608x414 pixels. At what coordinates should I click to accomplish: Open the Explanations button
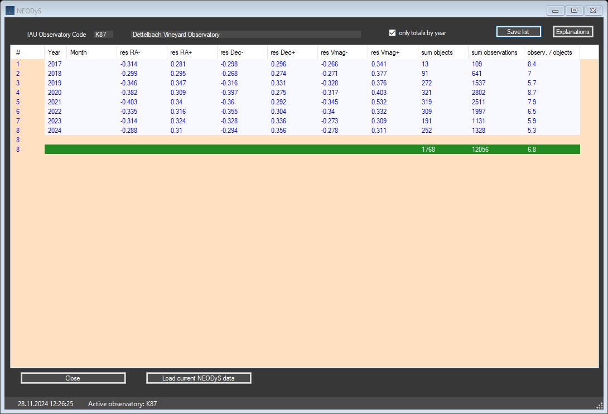(x=573, y=32)
